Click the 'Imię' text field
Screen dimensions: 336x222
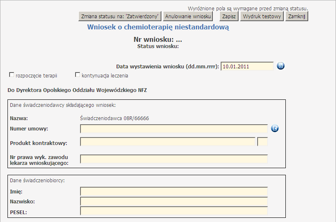coord(174,191)
